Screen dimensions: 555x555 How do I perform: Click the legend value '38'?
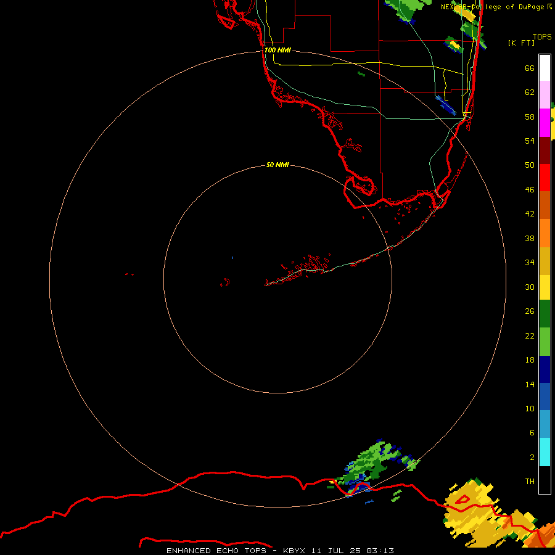pos(530,238)
